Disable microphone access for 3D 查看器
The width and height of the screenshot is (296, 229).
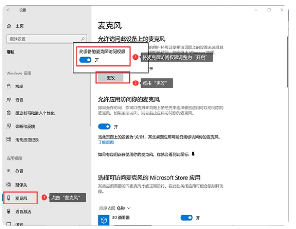pyautogui.click(x=187, y=218)
